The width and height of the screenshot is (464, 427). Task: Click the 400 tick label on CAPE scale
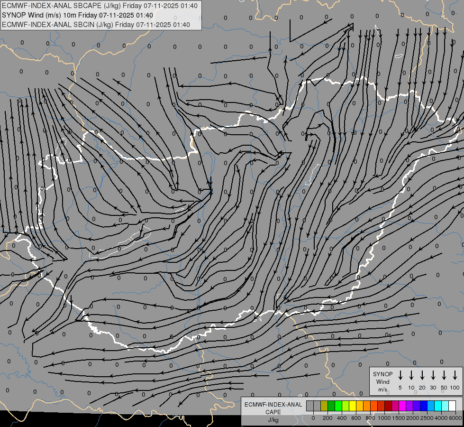click(x=342, y=418)
